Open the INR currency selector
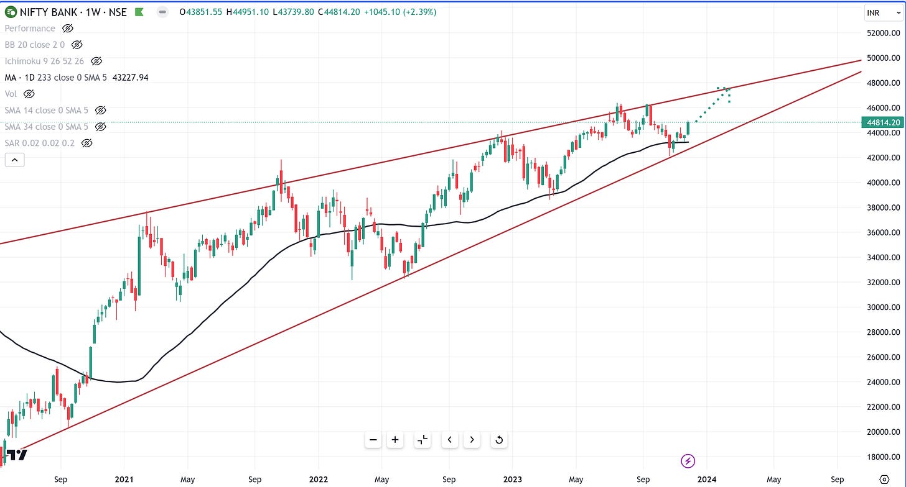This screenshot has height=487, width=906. [885, 12]
